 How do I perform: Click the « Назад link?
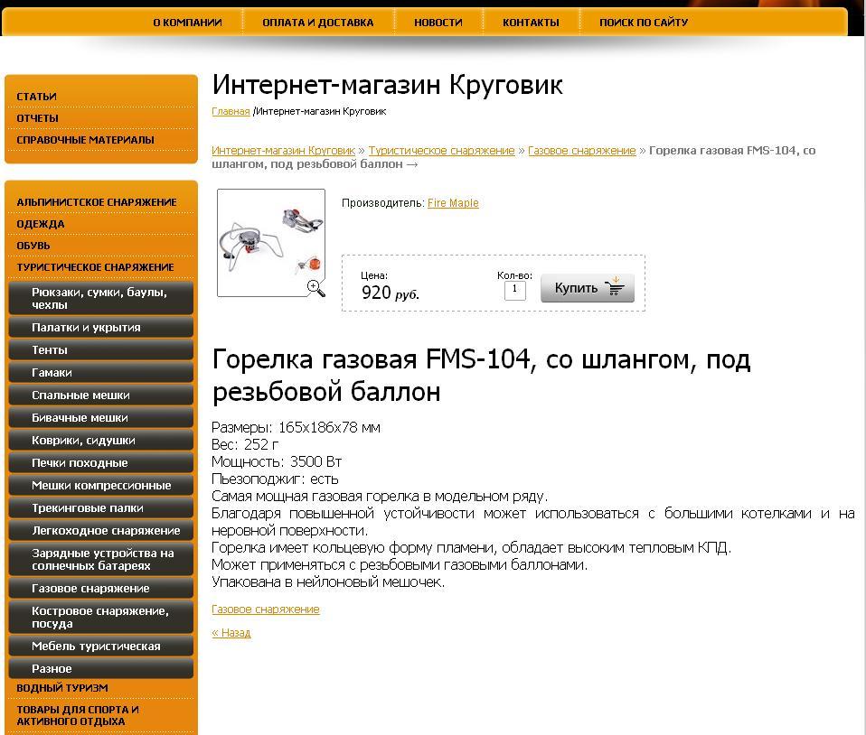point(231,633)
